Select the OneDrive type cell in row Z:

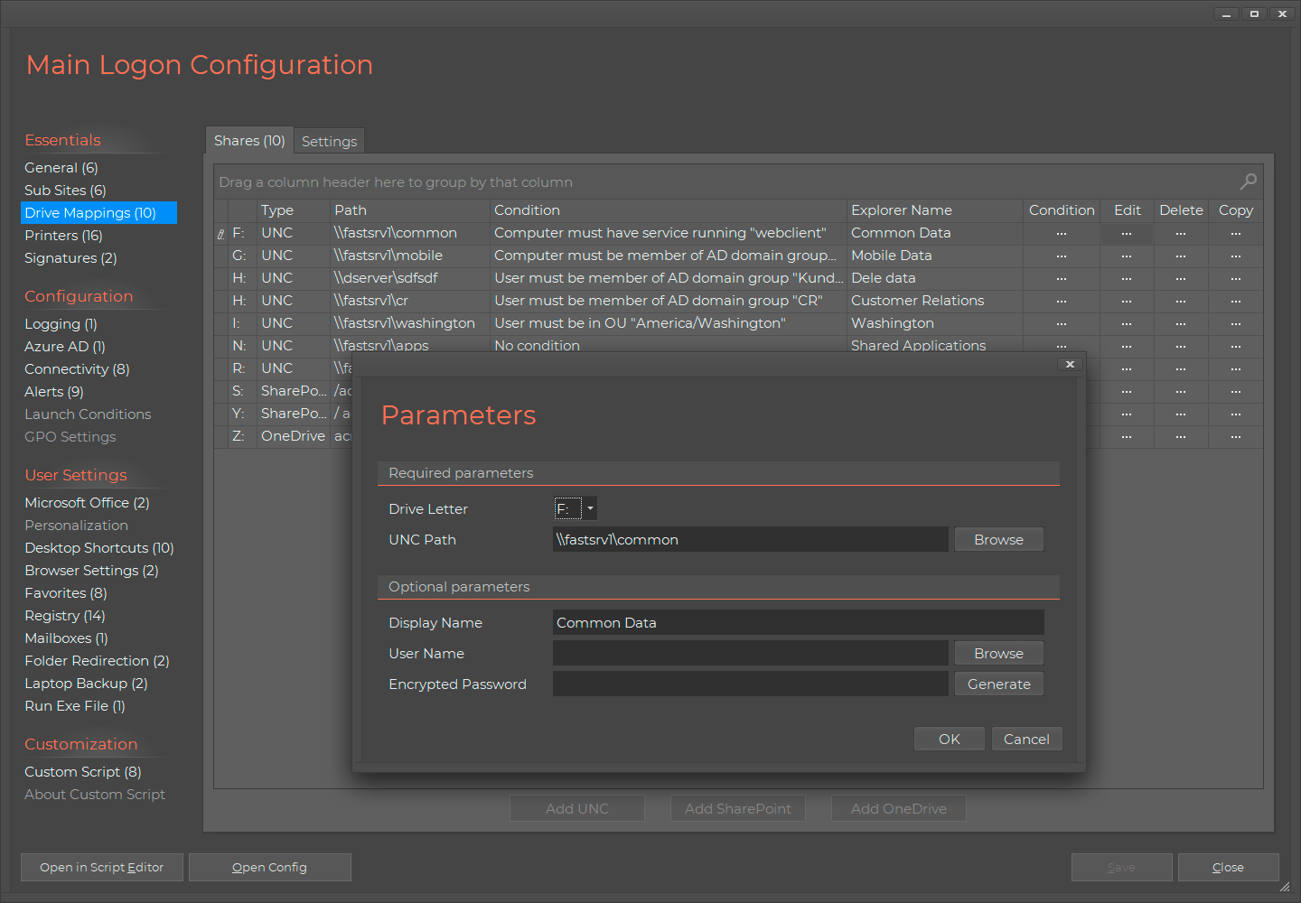click(x=293, y=436)
